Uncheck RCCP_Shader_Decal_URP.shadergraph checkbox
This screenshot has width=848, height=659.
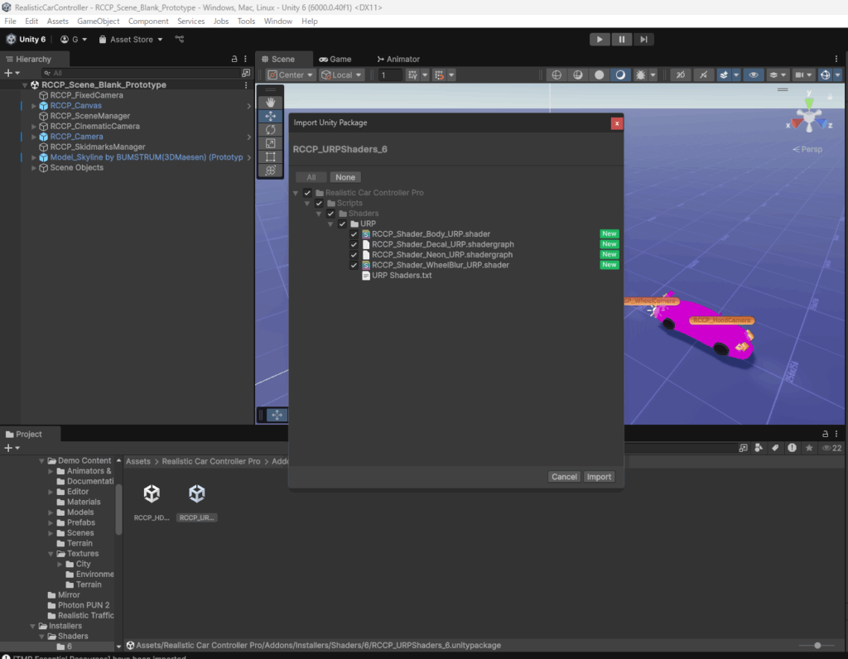click(354, 244)
